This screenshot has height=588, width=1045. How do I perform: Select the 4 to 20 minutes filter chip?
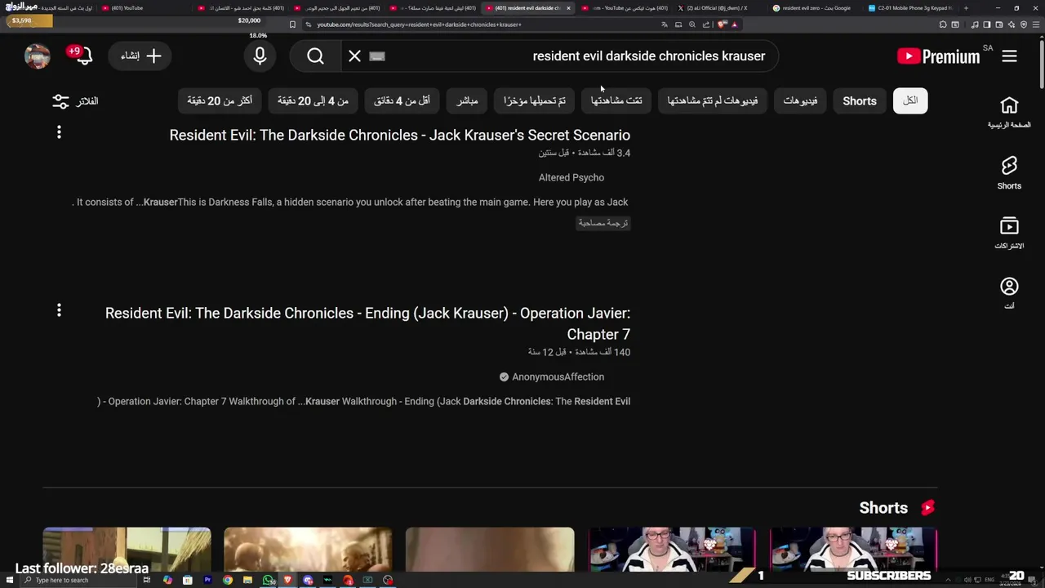(313, 100)
